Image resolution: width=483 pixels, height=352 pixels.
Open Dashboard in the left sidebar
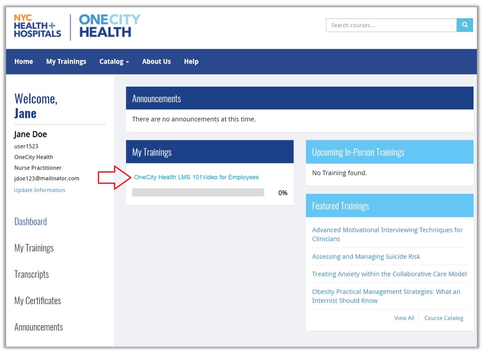(31, 222)
